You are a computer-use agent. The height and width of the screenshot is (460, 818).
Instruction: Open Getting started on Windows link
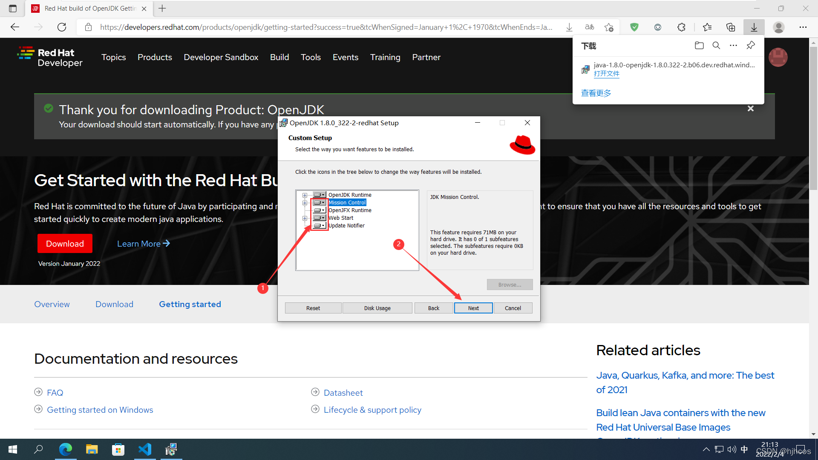(100, 410)
